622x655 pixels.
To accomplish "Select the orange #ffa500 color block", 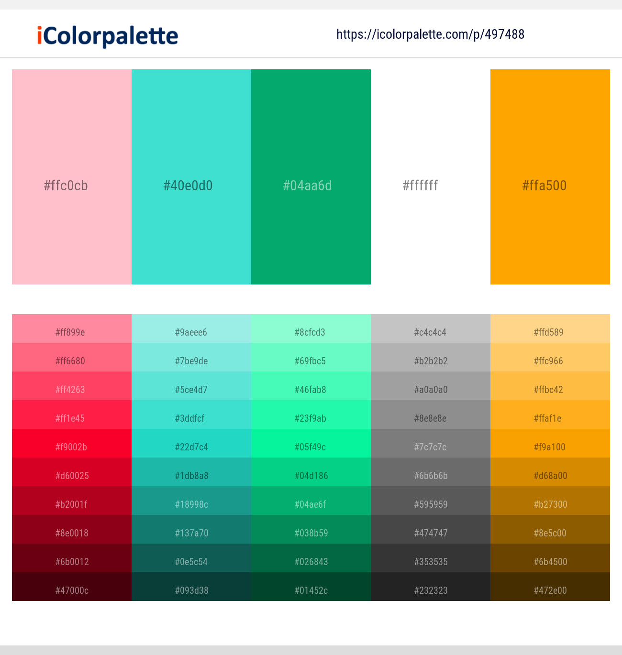I will tap(550, 177).
